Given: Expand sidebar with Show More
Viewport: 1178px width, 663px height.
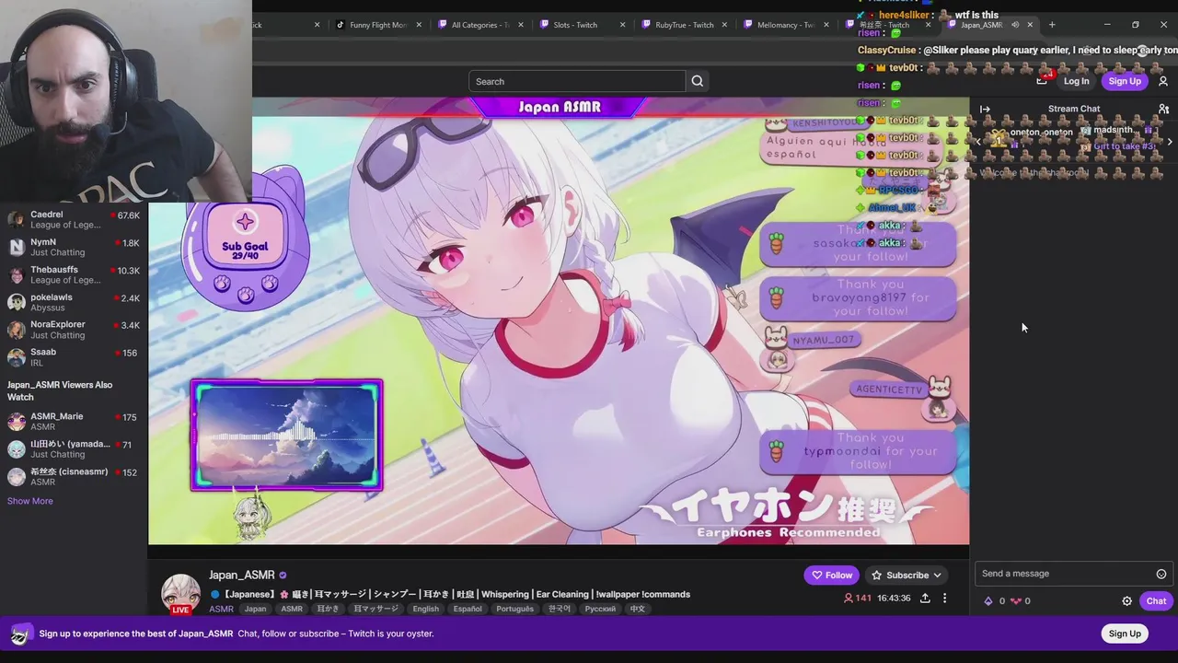Looking at the screenshot, I should [x=30, y=501].
